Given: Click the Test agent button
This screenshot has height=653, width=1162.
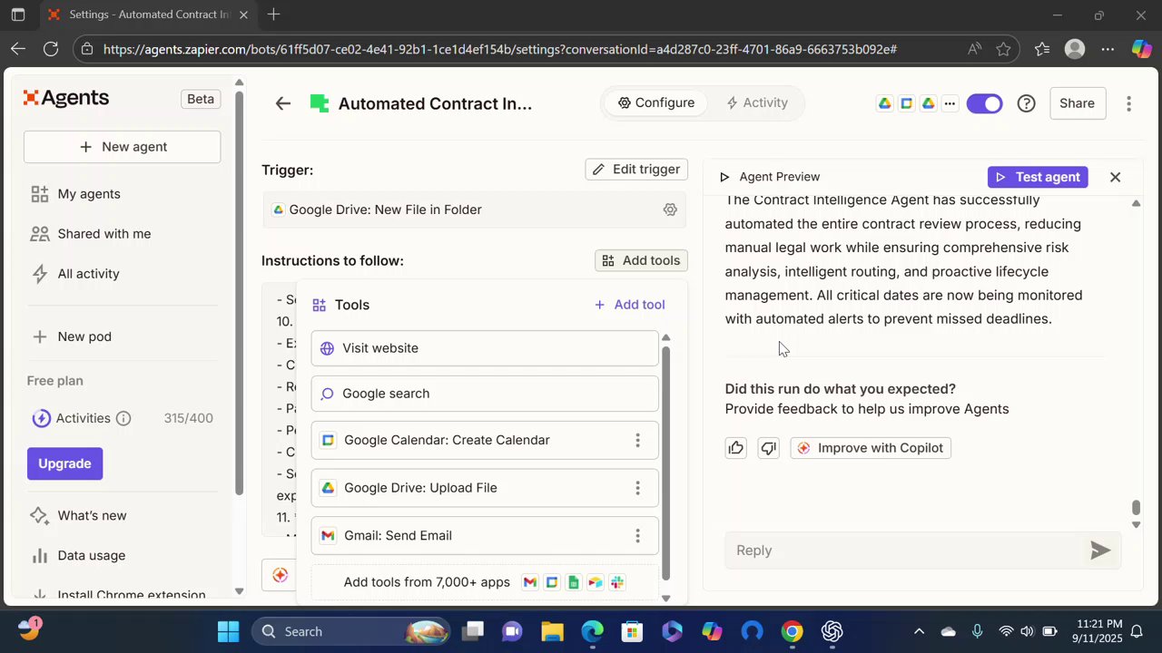Looking at the screenshot, I should [x=1038, y=177].
